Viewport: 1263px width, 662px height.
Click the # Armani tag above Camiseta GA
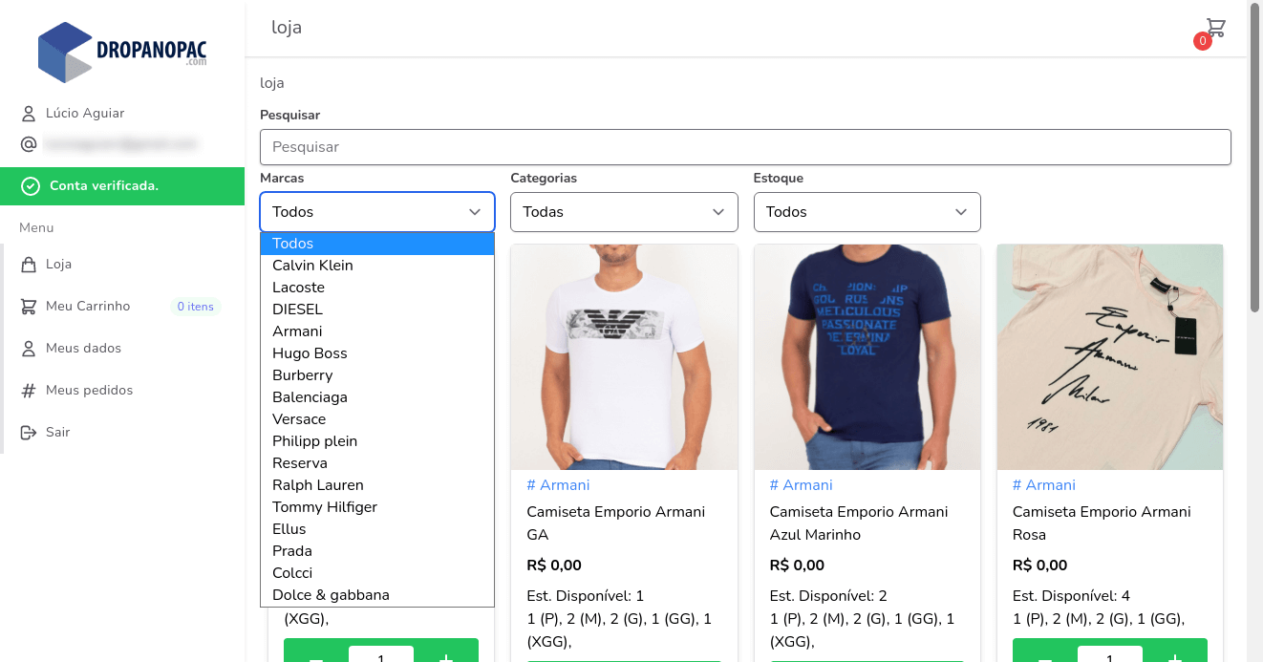tap(558, 485)
